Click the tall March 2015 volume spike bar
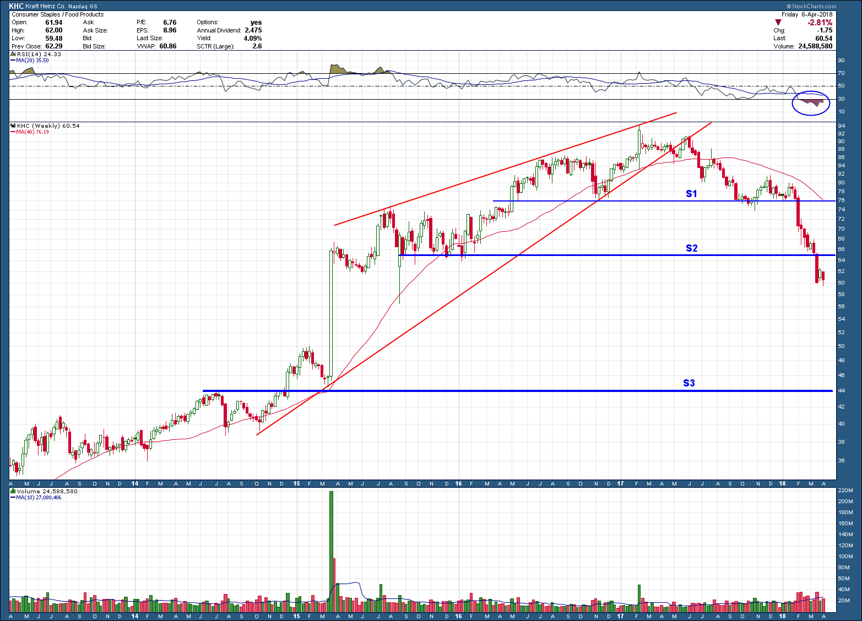This screenshot has width=862, height=621. (332, 552)
